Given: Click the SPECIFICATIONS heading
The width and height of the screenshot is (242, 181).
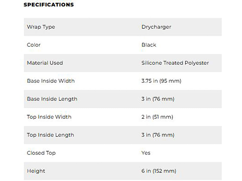Looking at the screenshot, I should coord(49,5).
